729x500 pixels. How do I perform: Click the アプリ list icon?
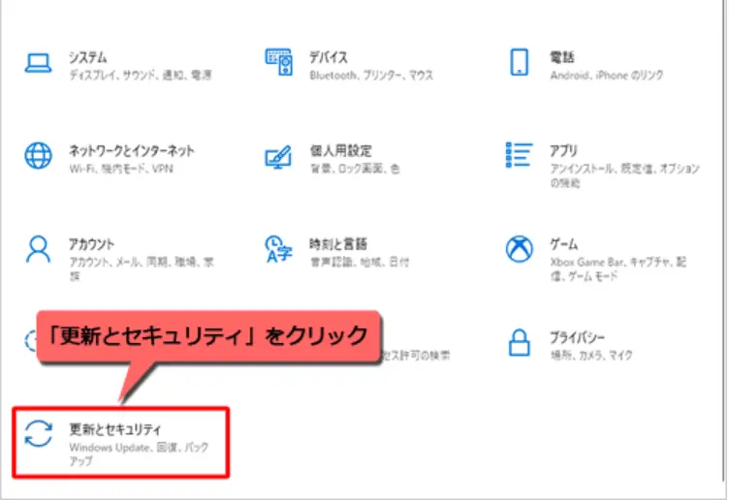coord(519,155)
